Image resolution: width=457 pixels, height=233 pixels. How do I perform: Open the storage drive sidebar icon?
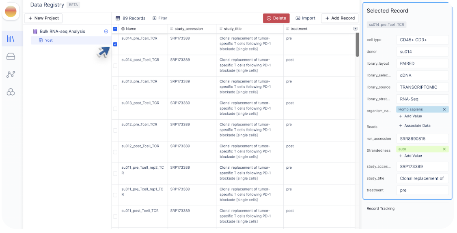coord(11,57)
